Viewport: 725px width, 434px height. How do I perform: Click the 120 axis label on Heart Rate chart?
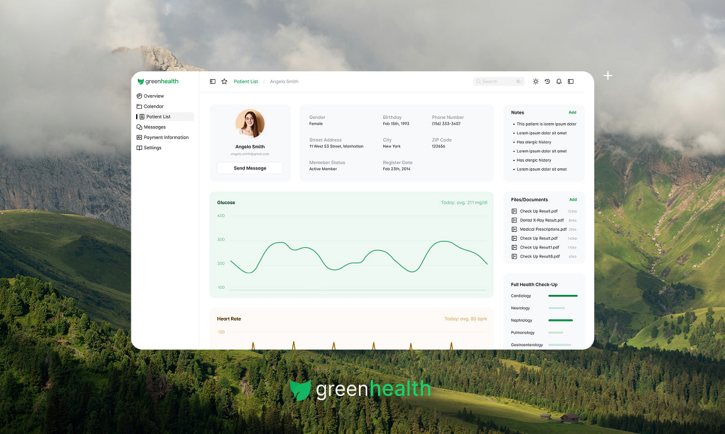(221, 332)
